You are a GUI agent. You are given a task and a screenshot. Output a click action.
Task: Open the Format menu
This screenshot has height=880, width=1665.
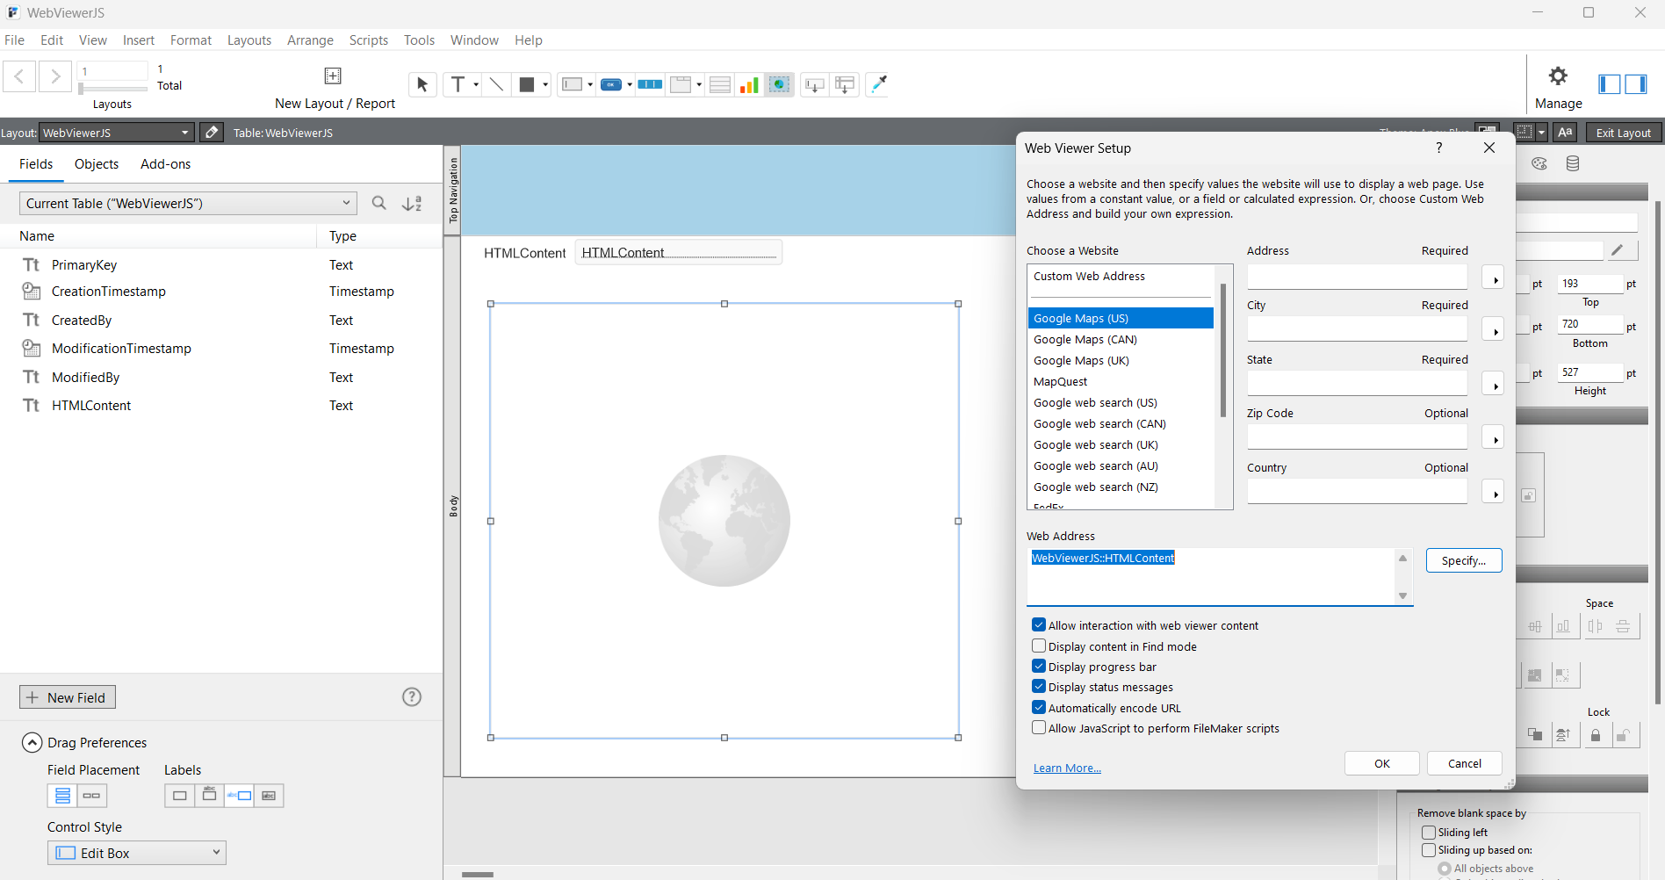click(191, 40)
